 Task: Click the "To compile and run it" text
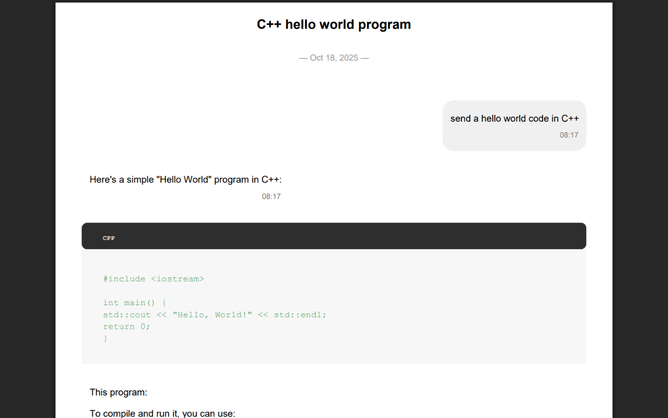[162, 413]
